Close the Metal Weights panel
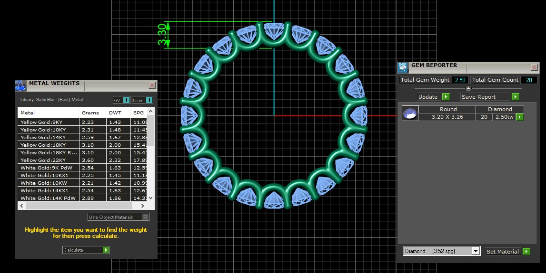The width and height of the screenshot is (546, 273). coord(152,85)
